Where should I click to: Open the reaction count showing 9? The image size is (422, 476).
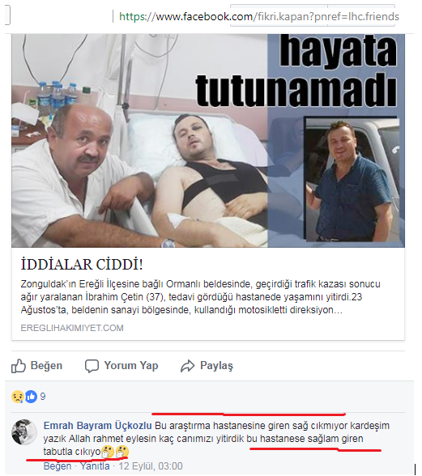pyautogui.click(x=43, y=397)
